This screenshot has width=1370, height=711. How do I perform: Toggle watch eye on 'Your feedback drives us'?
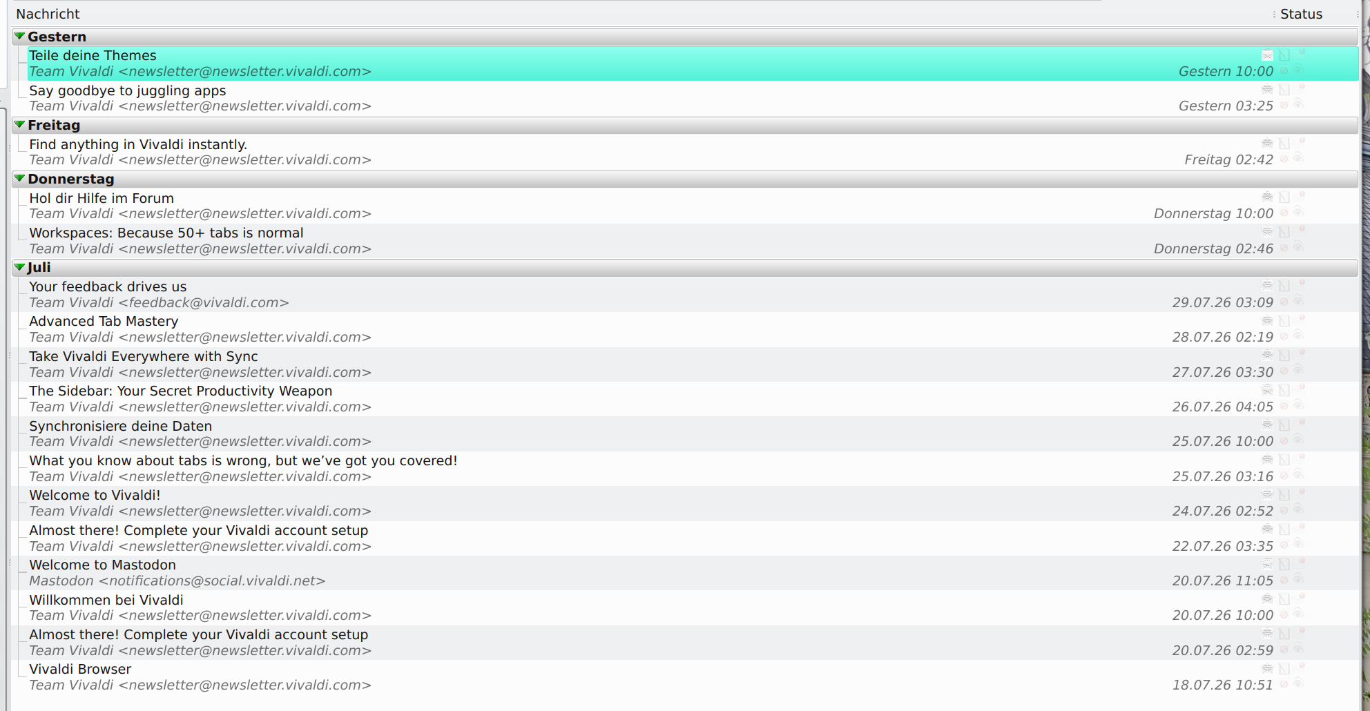click(1298, 300)
